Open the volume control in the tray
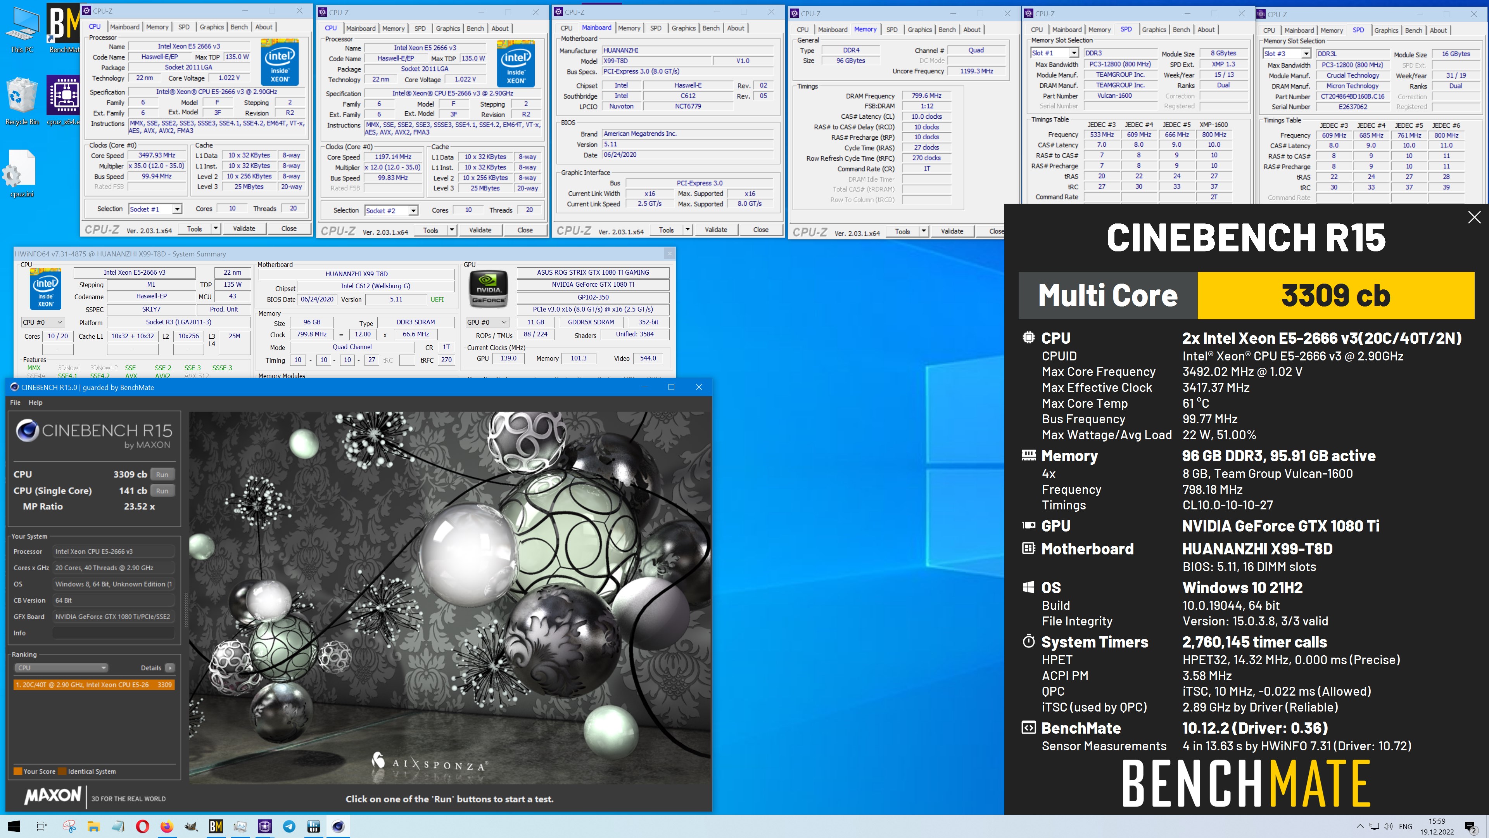Screen dimensions: 1489x838 [1388, 826]
